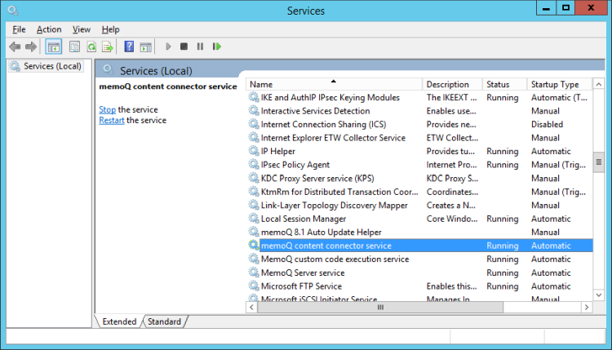Click the Stop the service link
This screenshot has height=350, width=612.
point(108,109)
